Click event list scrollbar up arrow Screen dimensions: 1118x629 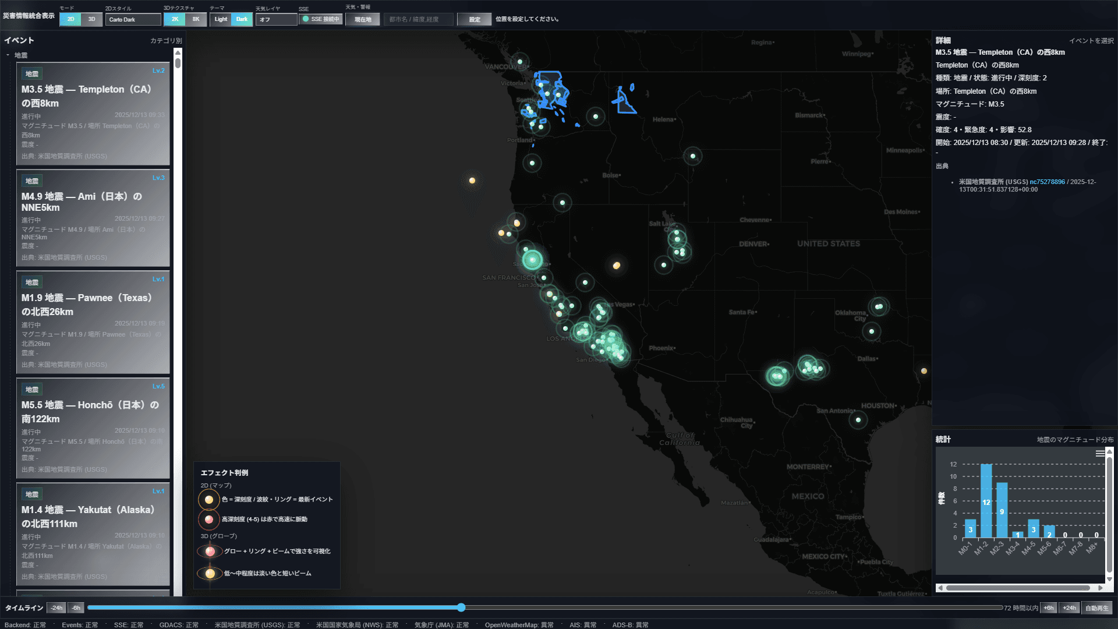(x=178, y=52)
